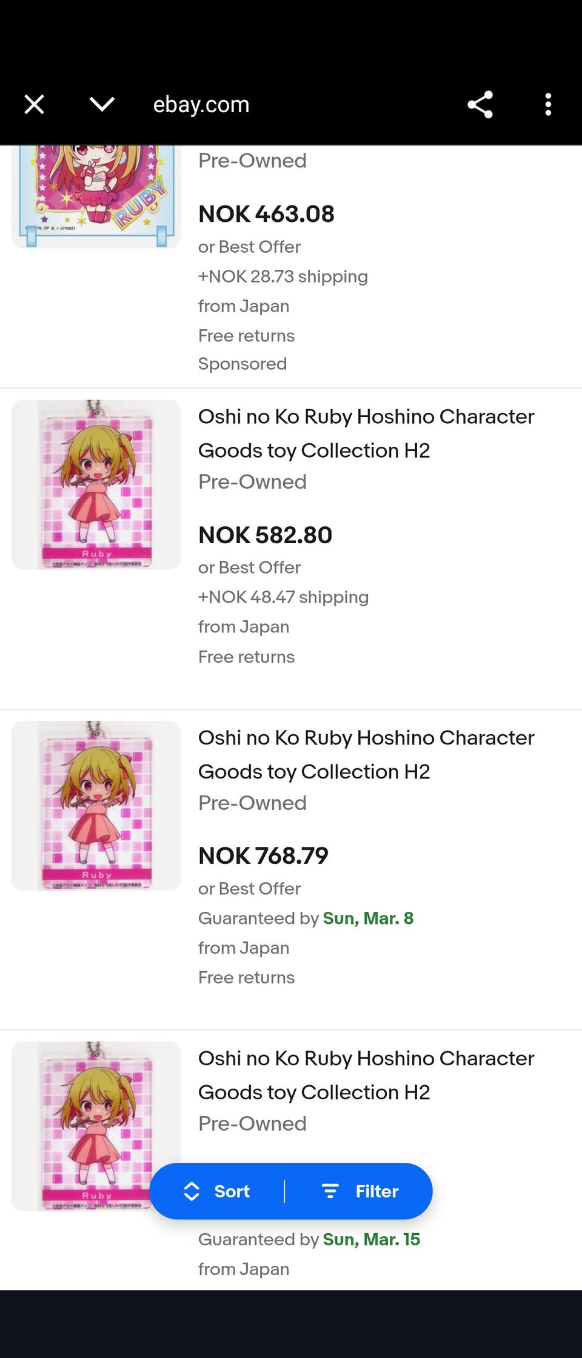Open thumbnail of NOK 768.79 Ruby listing
Viewport: 582px width, 1358px height.
coord(96,806)
